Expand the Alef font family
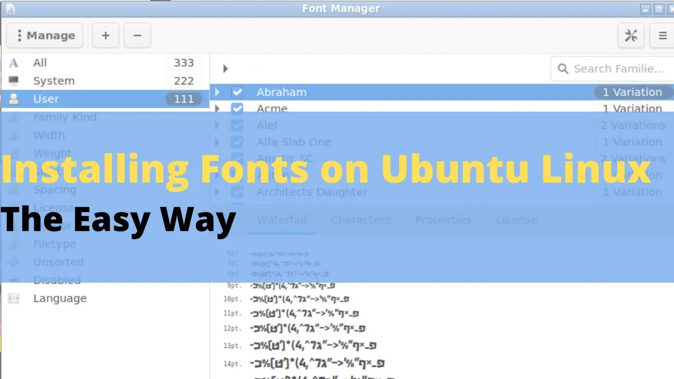This screenshot has width=674, height=379. click(x=217, y=125)
